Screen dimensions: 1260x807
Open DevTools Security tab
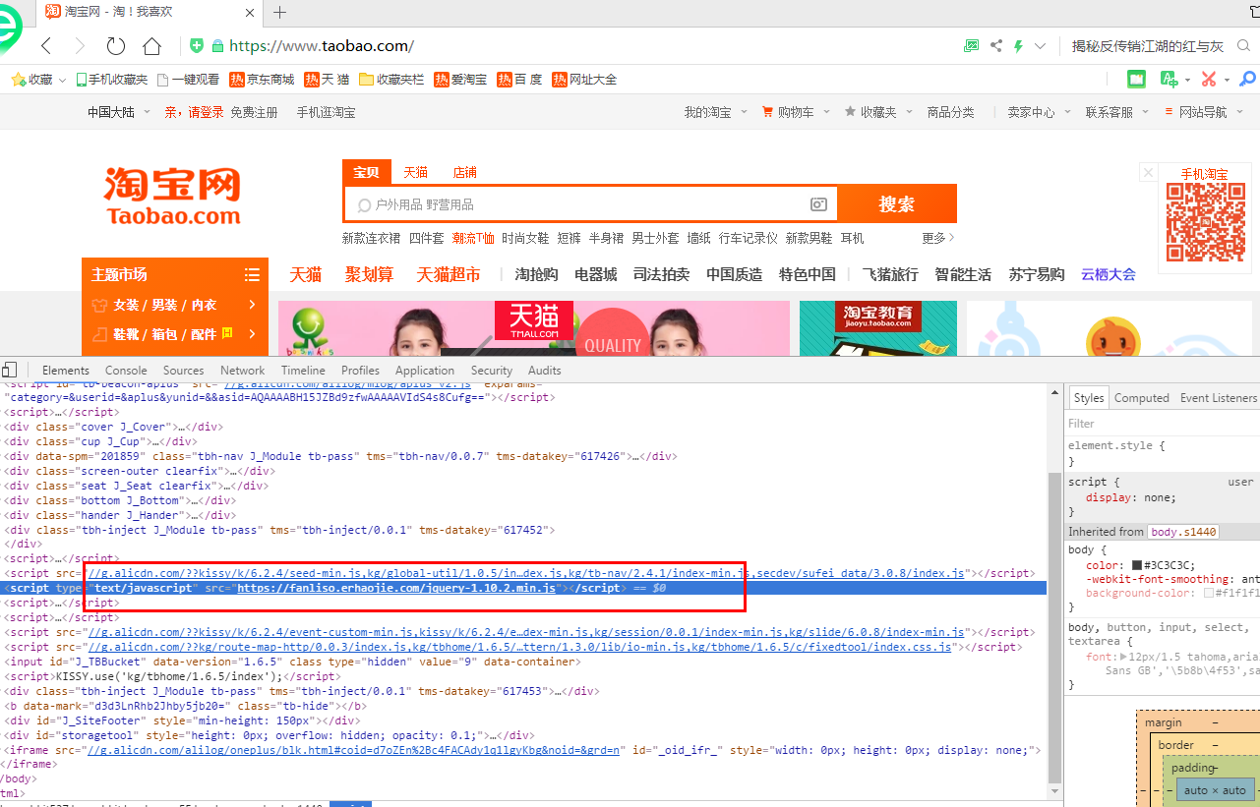(492, 371)
